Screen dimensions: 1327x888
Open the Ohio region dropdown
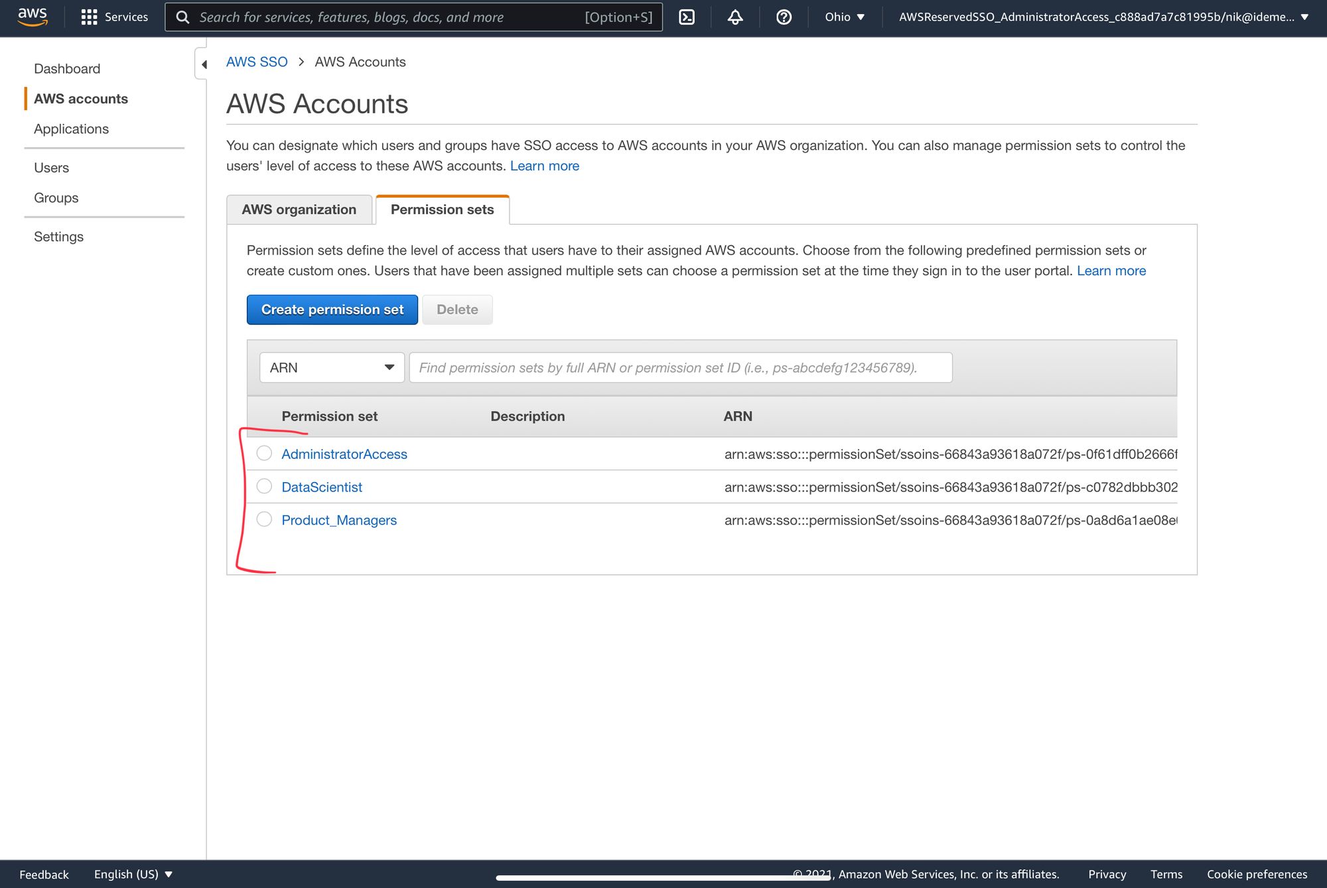845,17
